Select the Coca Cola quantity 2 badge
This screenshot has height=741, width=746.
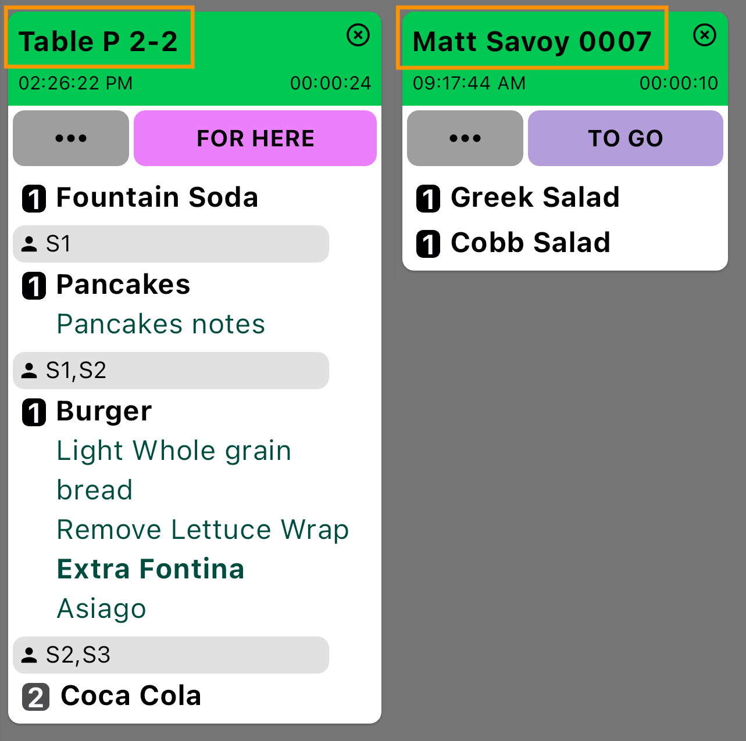tap(35, 697)
